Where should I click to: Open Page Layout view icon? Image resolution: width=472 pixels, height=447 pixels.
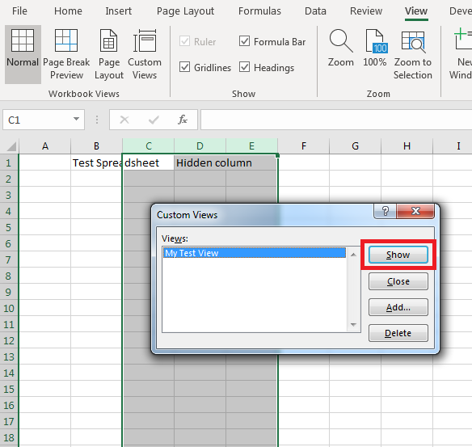(108, 40)
